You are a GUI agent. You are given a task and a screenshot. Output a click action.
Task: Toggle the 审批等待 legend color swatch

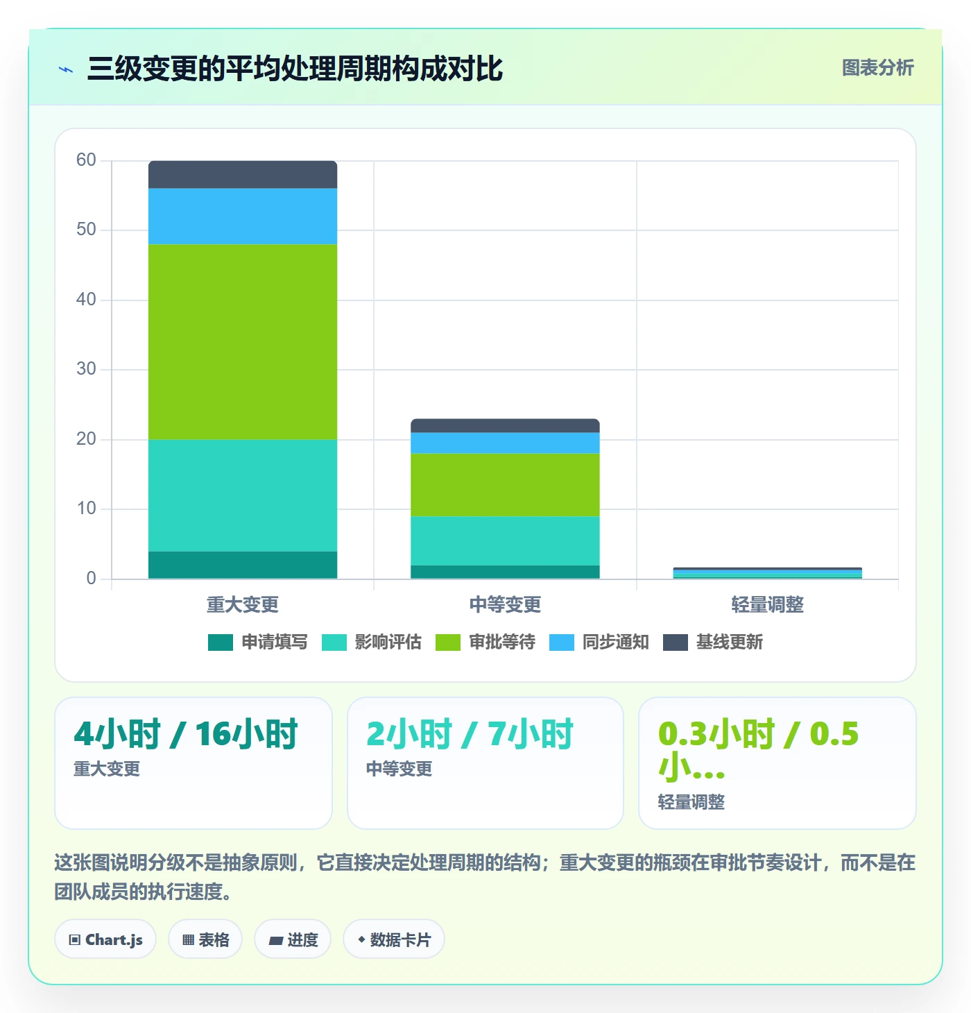point(448,642)
